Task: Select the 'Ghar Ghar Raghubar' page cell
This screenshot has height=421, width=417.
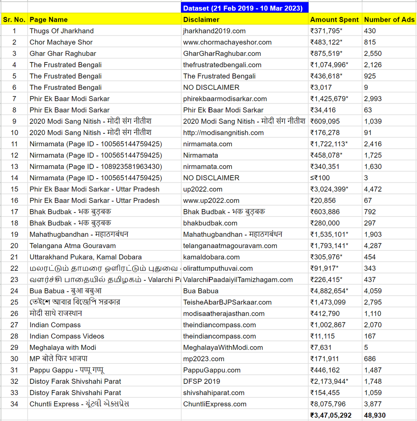Action: (x=104, y=53)
